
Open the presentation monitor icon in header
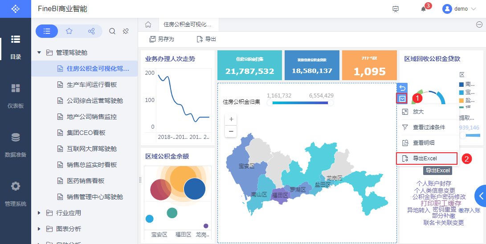(x=396, y=9)
